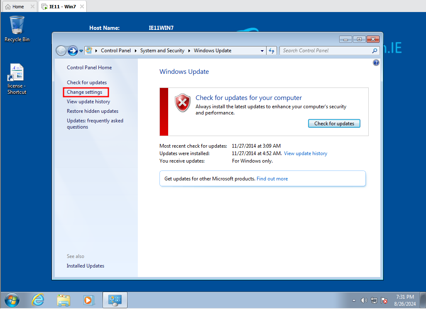The width and height of the screenshot is (426, 309).
Task: Open the Action Center flag tray icon
Action: [384, 300]
